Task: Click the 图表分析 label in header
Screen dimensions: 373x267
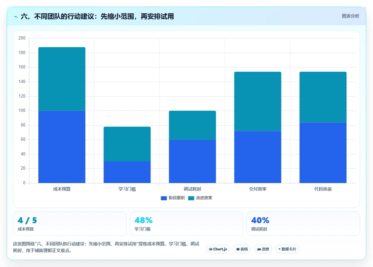Action: 350,16
